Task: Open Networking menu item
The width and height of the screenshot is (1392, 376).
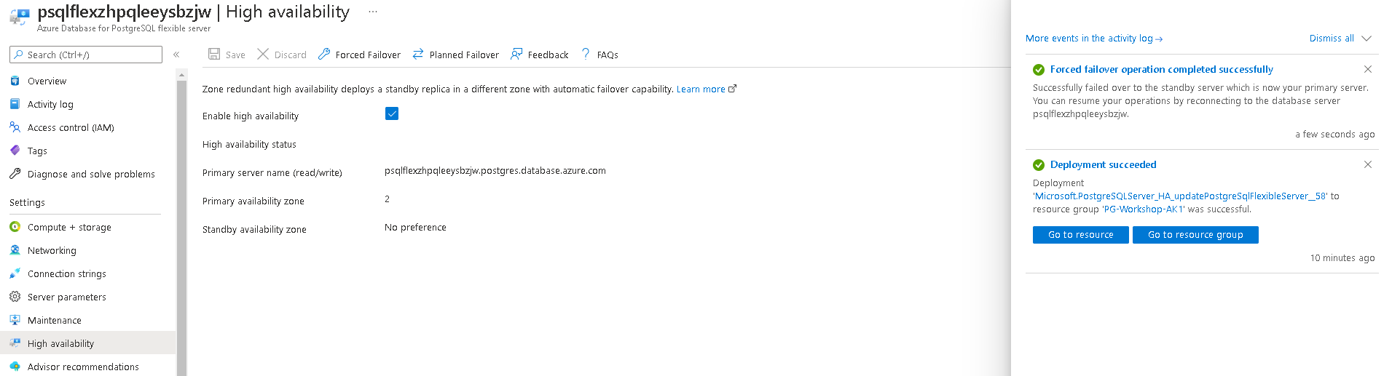Action: 52,250
